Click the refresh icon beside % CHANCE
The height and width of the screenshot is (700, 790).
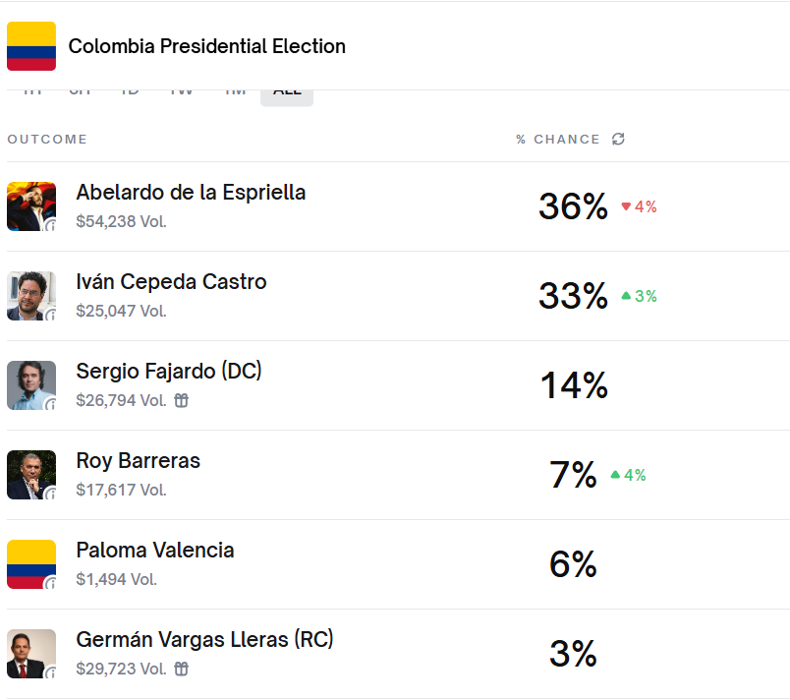pos(618,140)
